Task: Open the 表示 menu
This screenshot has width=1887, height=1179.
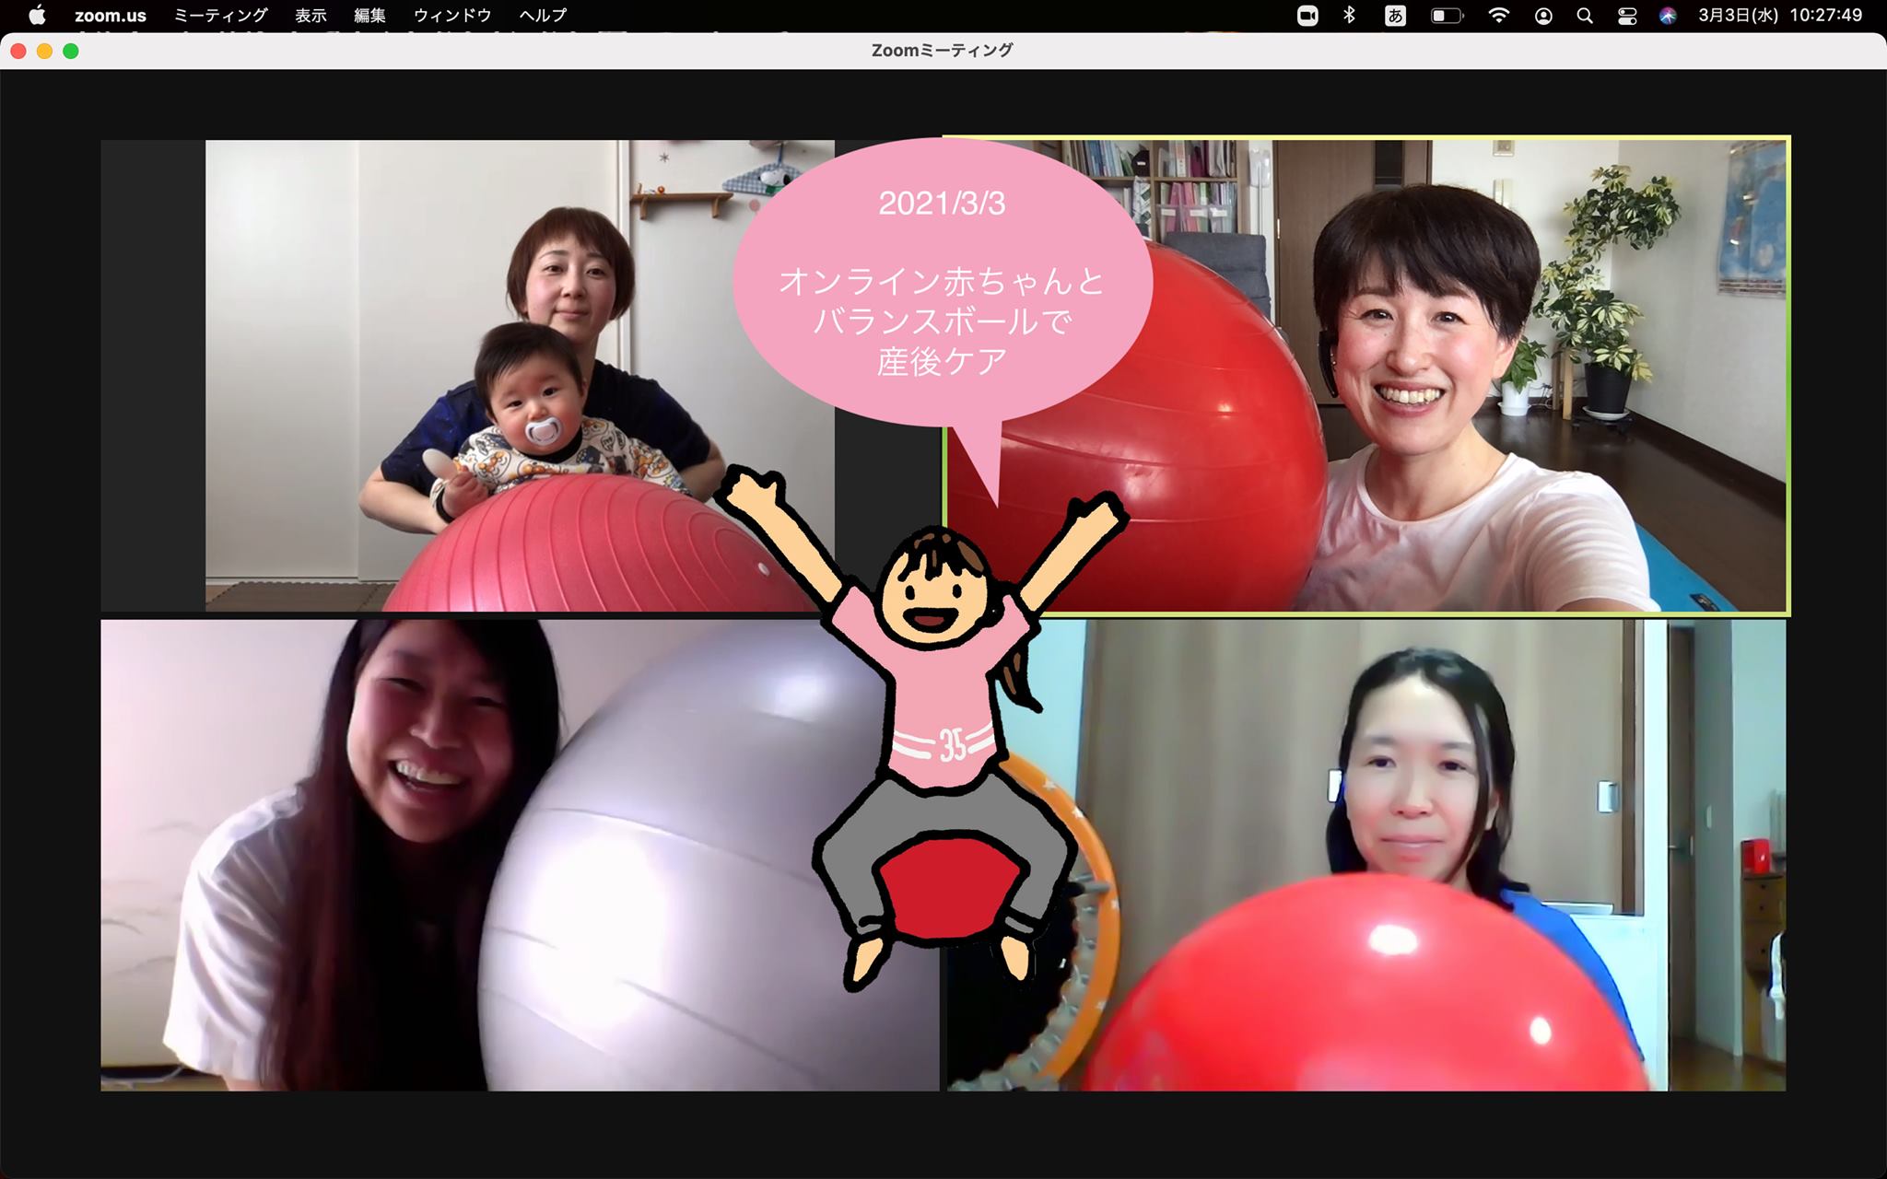Action: click(311, 16)
